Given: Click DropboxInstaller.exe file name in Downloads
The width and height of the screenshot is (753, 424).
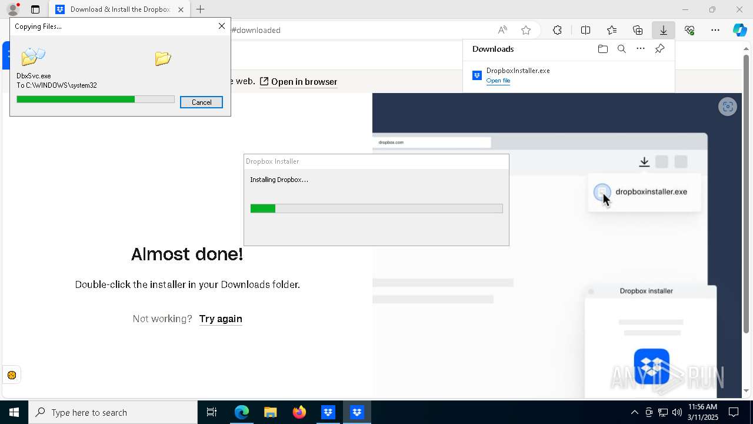Looking at the screenshot, I should pyautogui.click(x=518, y=71).
